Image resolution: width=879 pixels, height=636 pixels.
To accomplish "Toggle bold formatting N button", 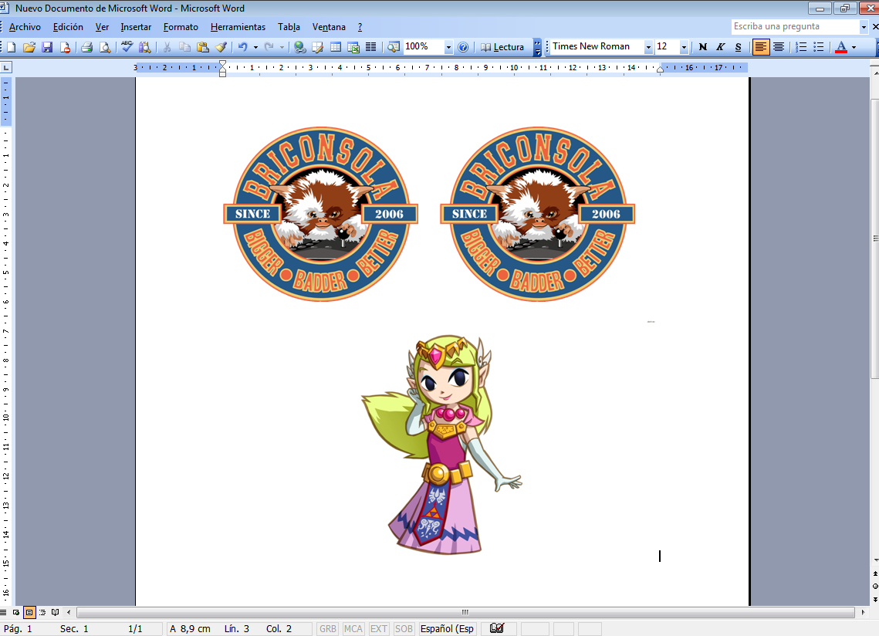I will [703, 47].
